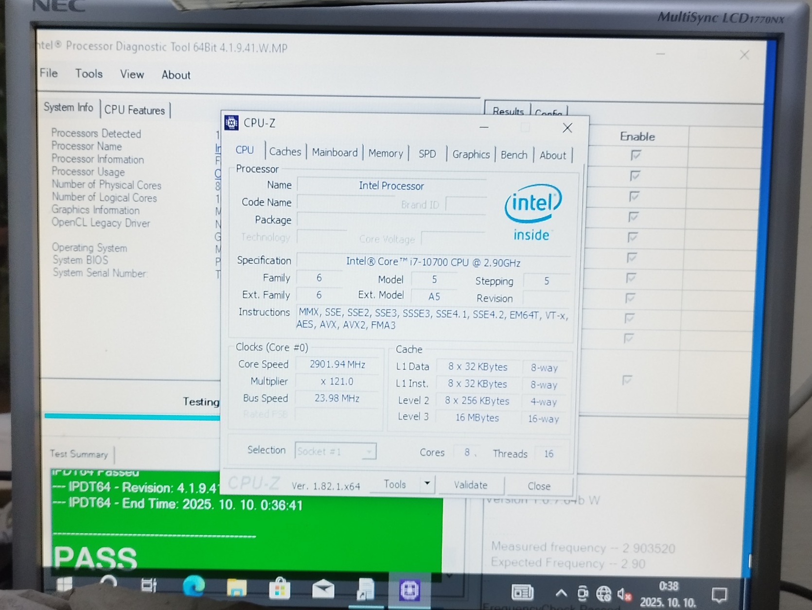Click the Intel inside logo in CPU-Z
812x610 pixels.
click(x=533, y=213)
